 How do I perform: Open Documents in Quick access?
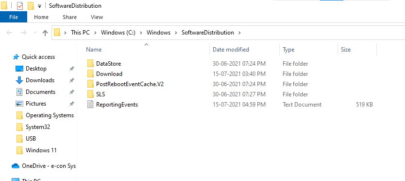pyautogui.click(x=41, y=92)
